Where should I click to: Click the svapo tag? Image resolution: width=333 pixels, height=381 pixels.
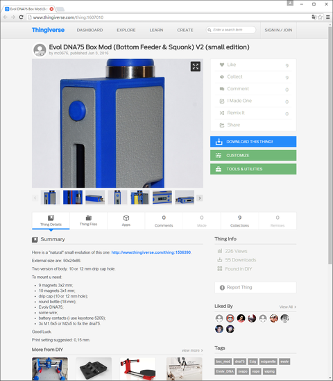[x=243, y=371]
